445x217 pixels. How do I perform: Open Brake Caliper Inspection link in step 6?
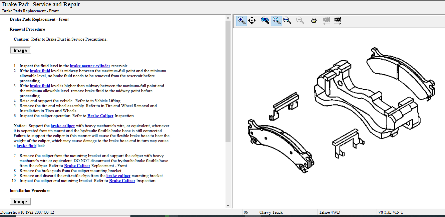(x=100, y=116)
